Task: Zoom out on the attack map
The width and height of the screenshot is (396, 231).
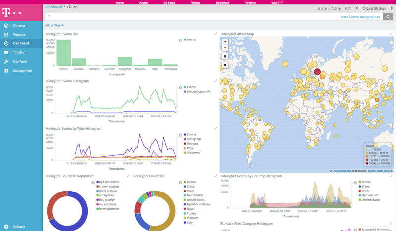Action: (225, 48)
